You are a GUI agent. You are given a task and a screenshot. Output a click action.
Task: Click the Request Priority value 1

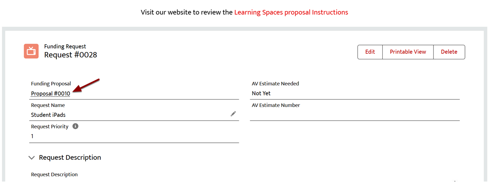32,136
